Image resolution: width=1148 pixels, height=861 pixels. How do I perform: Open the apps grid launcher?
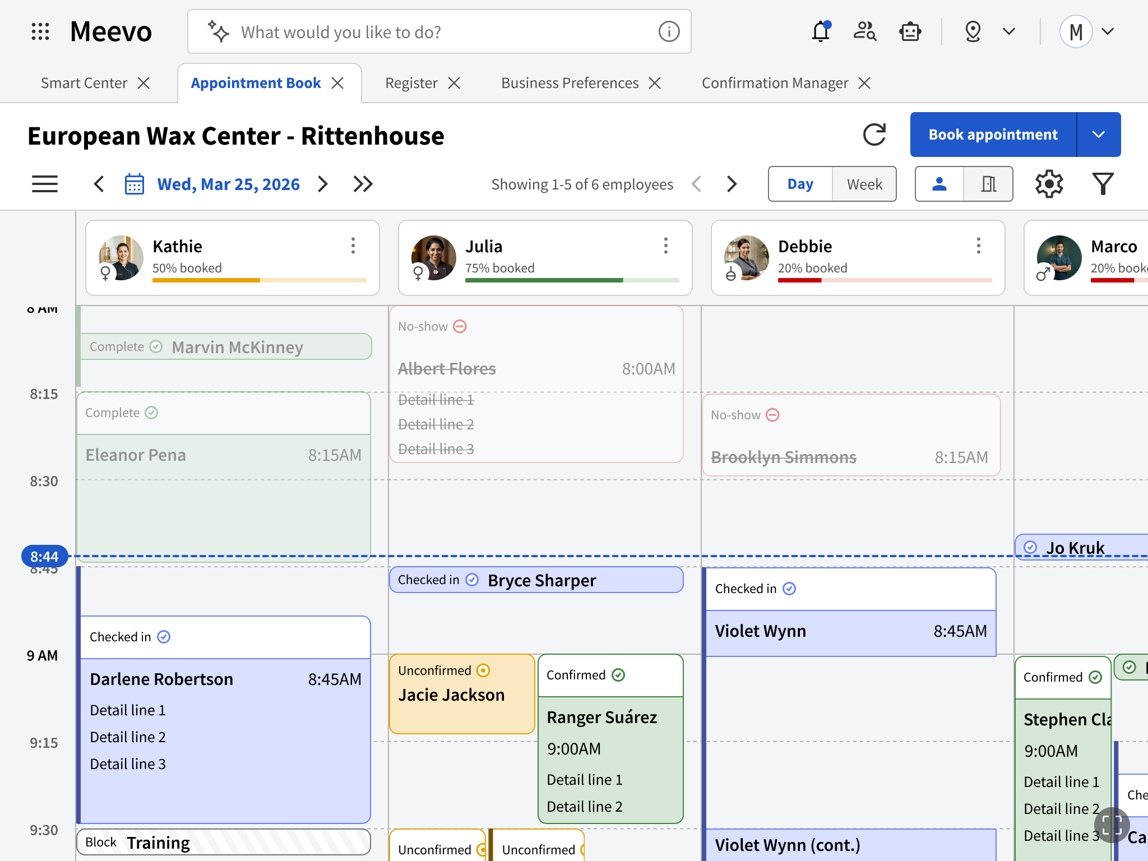click(40, 31)
